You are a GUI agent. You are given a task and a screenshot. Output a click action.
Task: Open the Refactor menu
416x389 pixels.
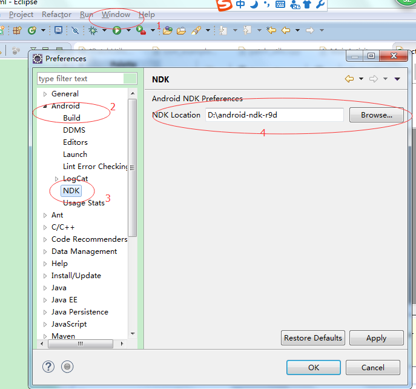56,15
